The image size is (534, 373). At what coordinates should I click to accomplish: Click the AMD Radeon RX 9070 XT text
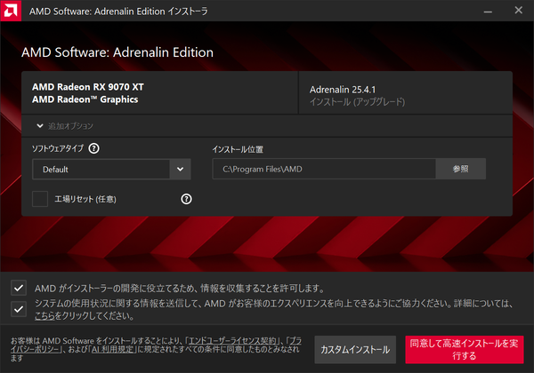[x=88, y=87]
